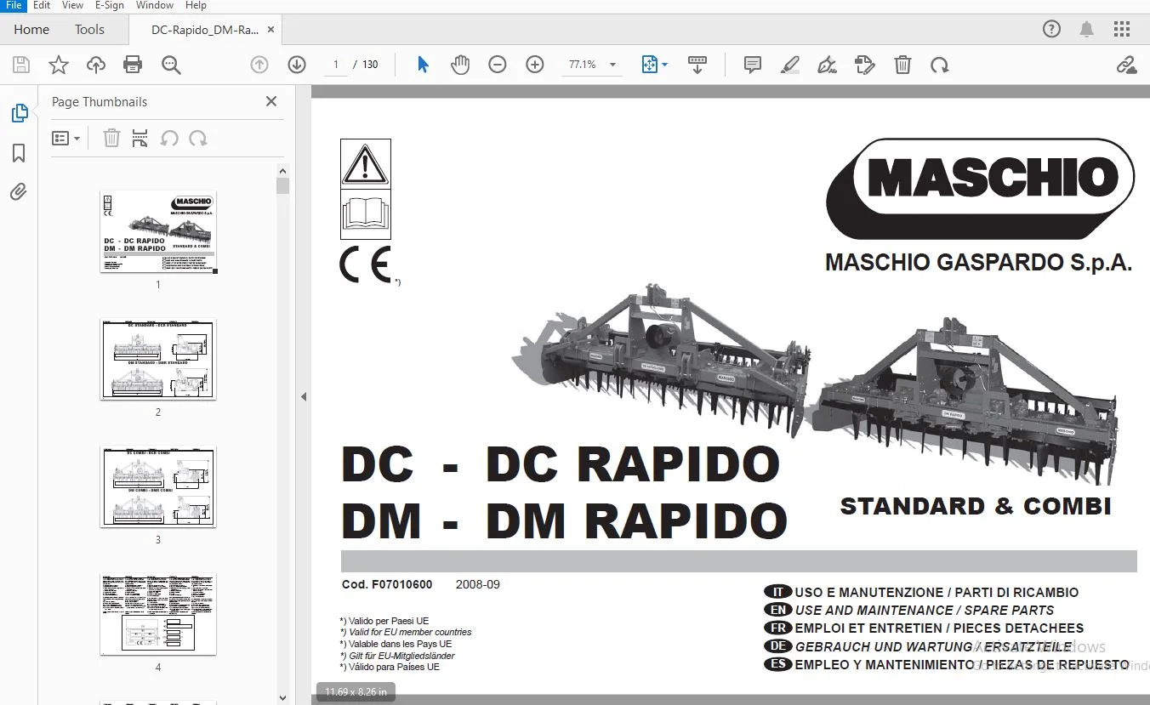
Task: Open the fit page options tool
Action: click(x=654, y=65)
